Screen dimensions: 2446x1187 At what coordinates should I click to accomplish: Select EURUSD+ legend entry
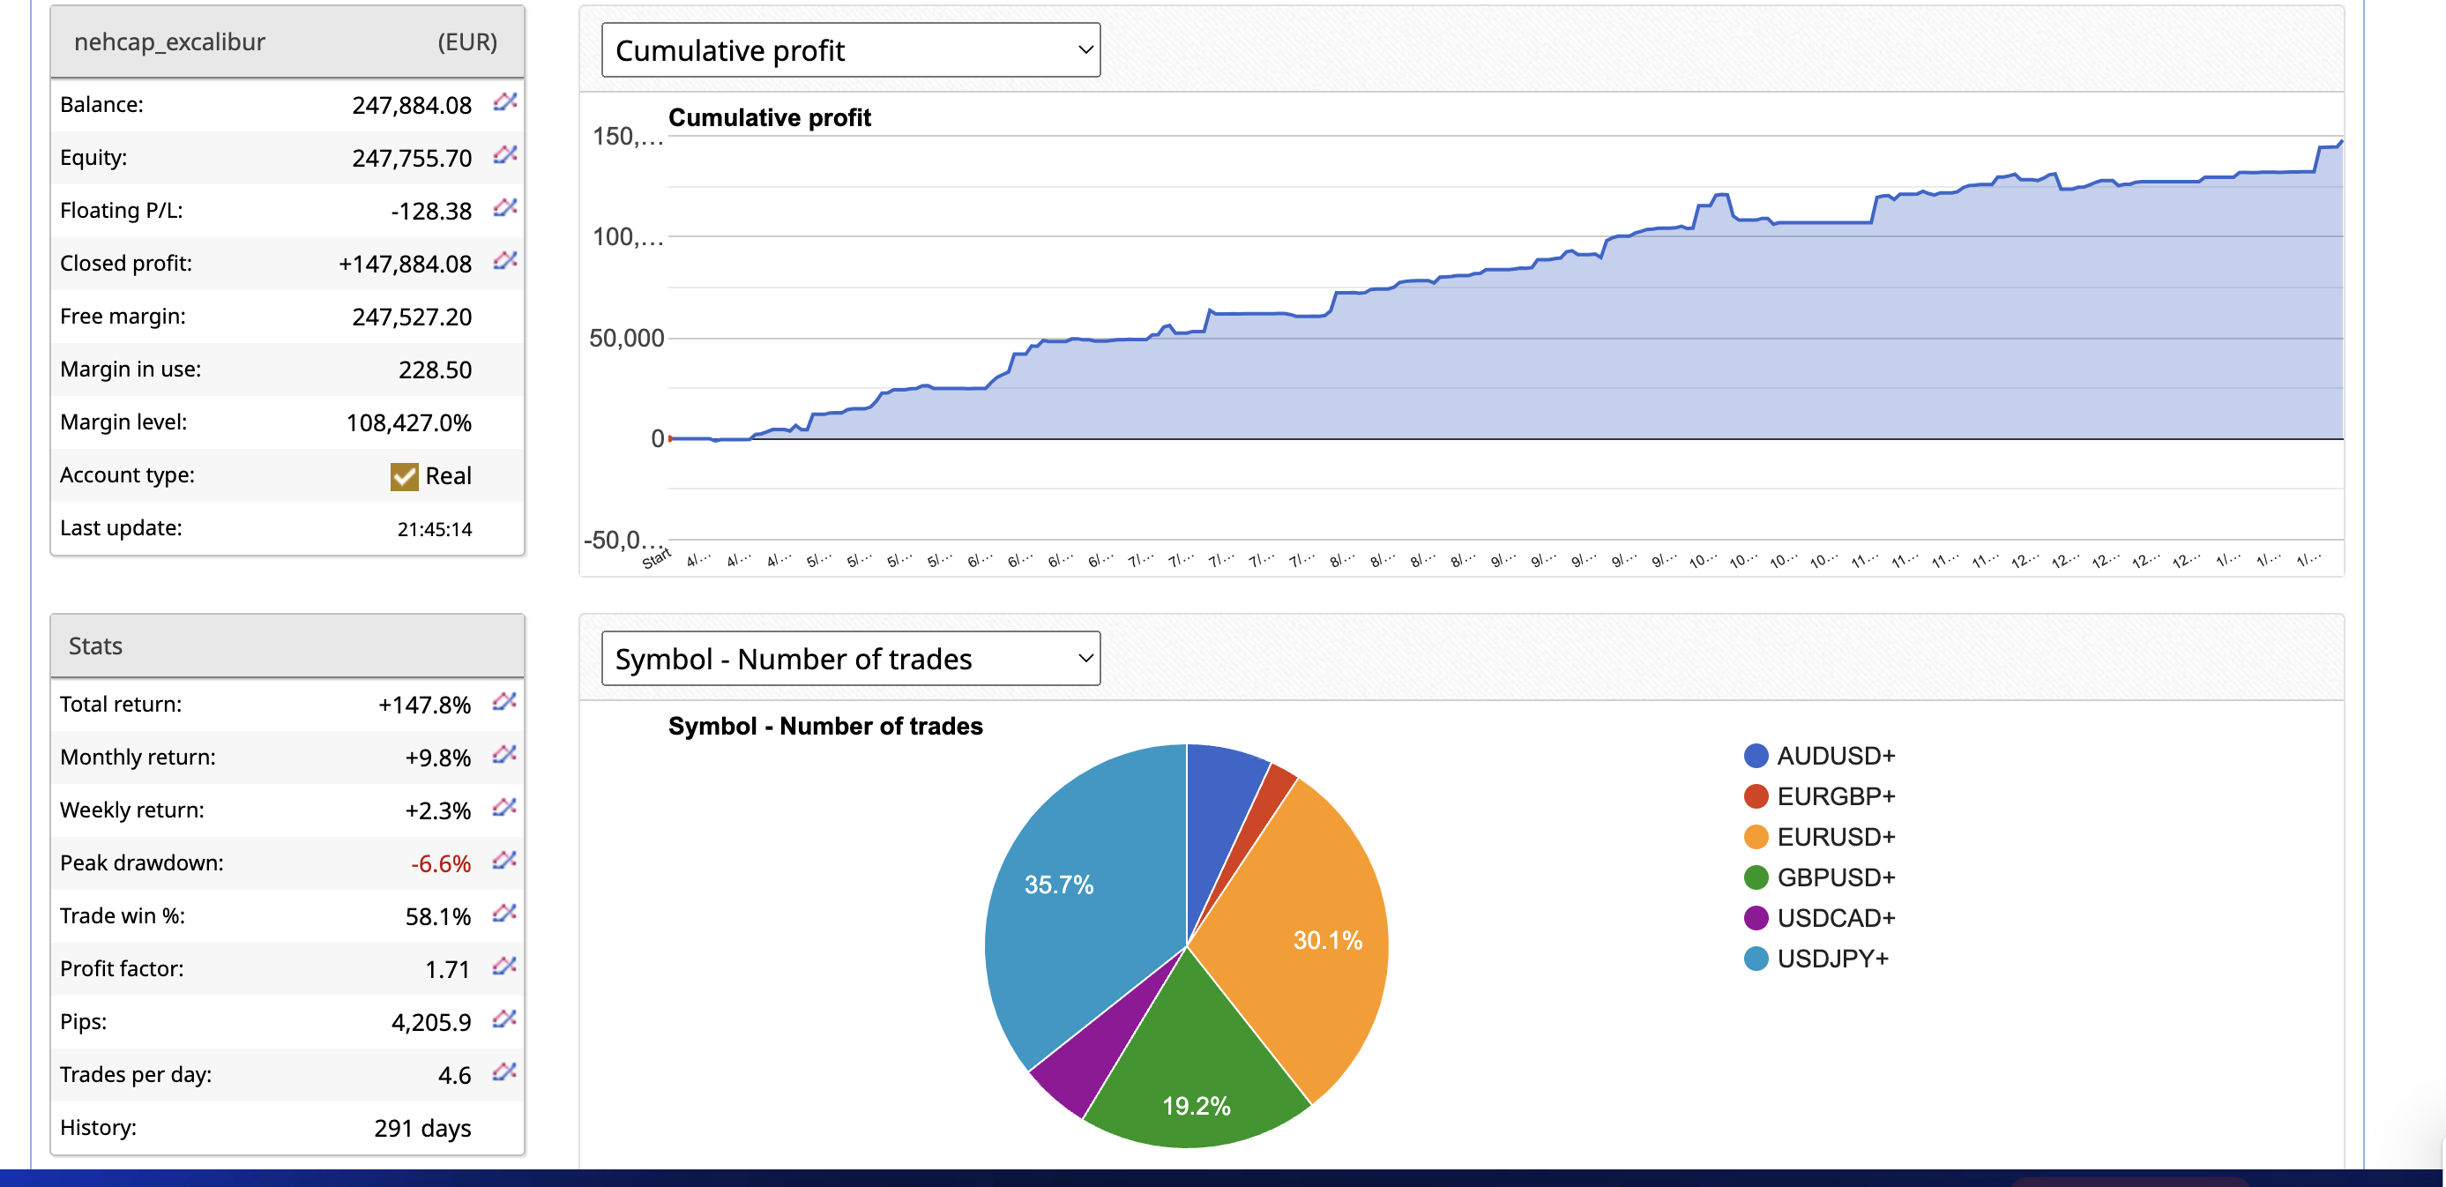(1834, 837)
